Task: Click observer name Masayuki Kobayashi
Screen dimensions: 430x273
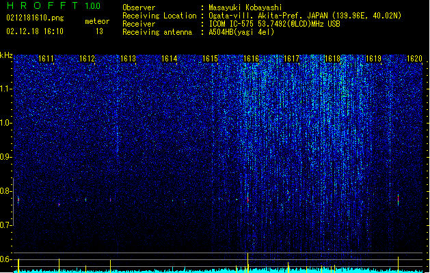Action: [245, 8]
